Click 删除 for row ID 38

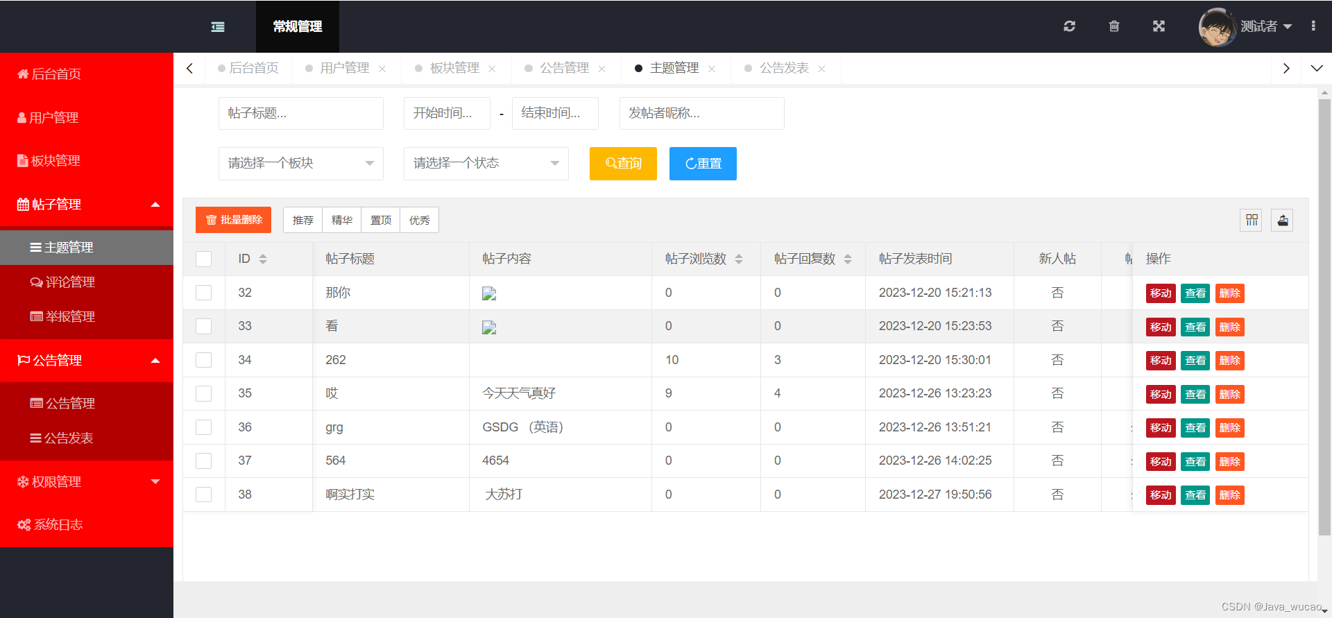pos(1230,495)
